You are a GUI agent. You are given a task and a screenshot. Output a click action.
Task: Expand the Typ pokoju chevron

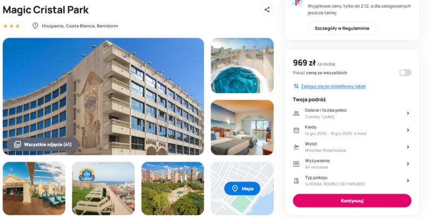point(408,181)
